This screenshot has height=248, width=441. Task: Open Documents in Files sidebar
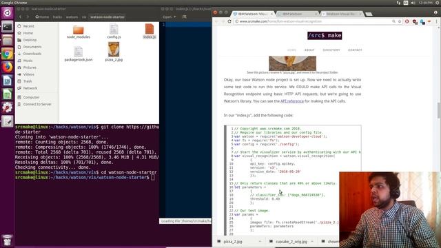pyautogui.click(x=32, y=47)
